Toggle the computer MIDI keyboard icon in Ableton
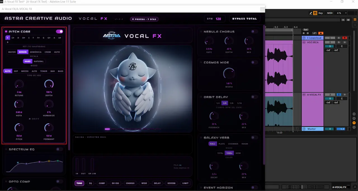Screen dimensions: 358x191 pos(315,13)
